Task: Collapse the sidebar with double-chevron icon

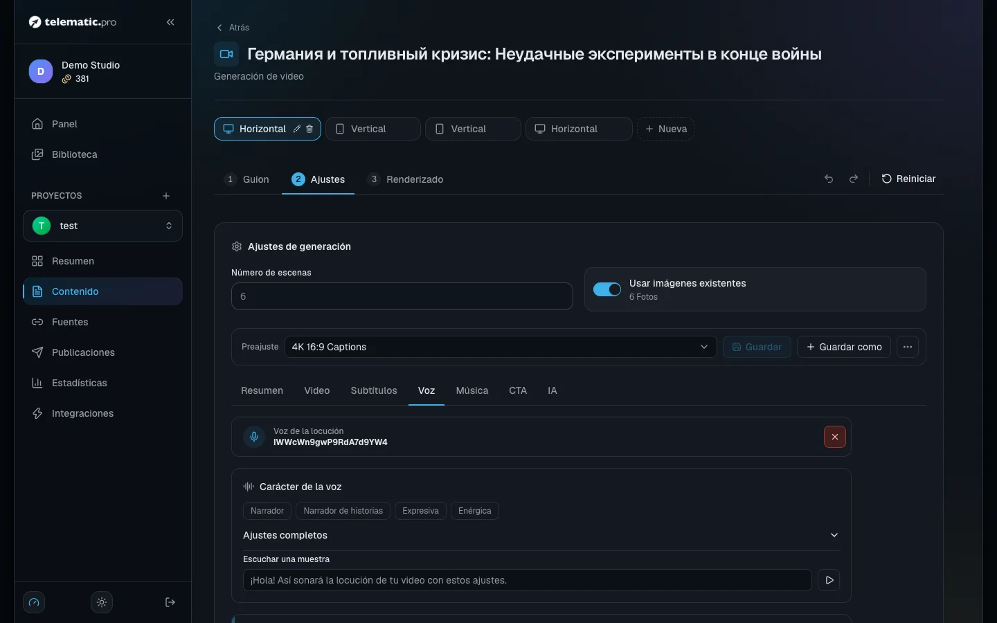Action: [x=170, y=22]
